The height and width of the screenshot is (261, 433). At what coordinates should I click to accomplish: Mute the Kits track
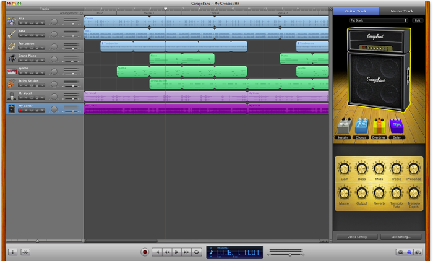26,23
